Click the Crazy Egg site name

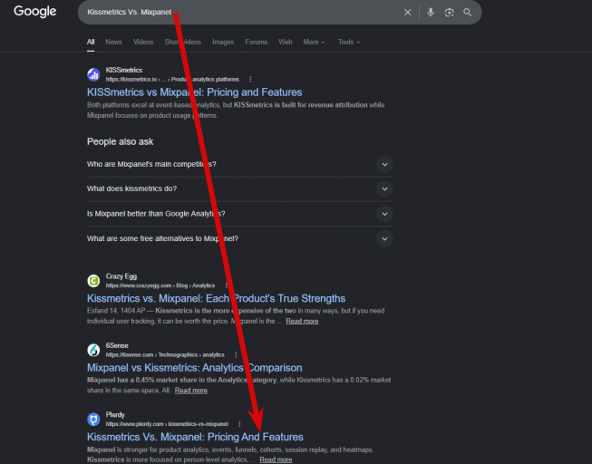tap(121, 276)
